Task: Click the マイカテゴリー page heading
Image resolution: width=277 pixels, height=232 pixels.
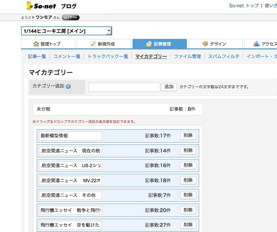Action: coord(51,73)
